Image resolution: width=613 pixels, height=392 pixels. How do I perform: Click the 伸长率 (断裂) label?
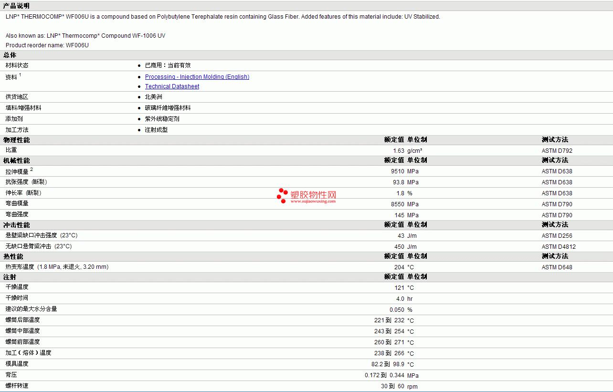click(23, 193)
